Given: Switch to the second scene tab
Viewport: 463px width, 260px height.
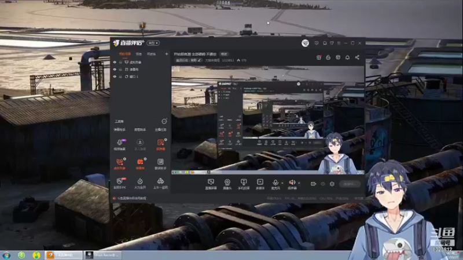Looking at the screenshot, I should (x=139, y=54).
